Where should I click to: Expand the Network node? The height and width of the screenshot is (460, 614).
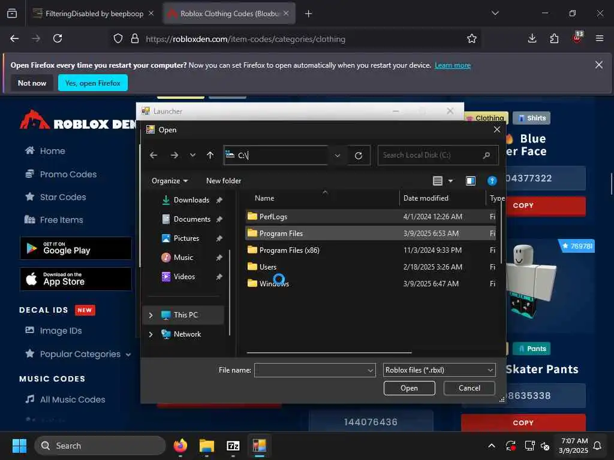[151, 334]
